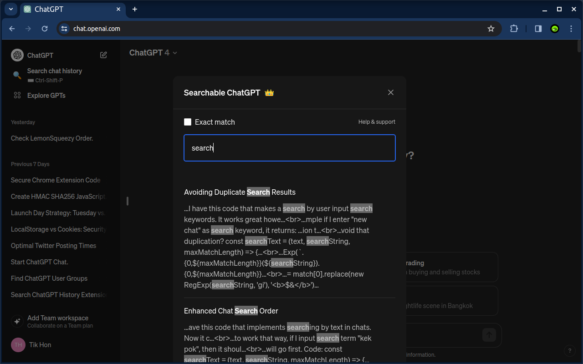Screen dimensions: 583x364
Task: Click Search chat history label
Action: tap(55, 71)
